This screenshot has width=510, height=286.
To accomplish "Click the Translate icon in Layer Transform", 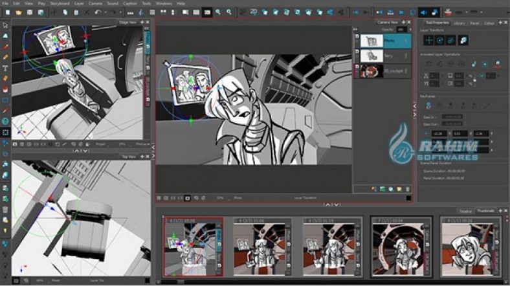I will [428, 40].
